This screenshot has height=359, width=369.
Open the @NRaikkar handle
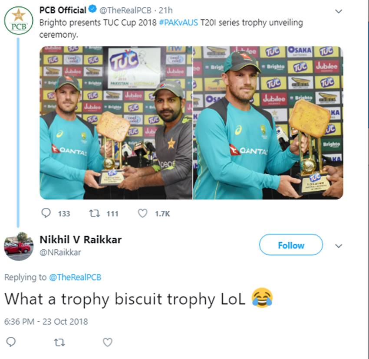pyautogui.click(x=60, y=252)
